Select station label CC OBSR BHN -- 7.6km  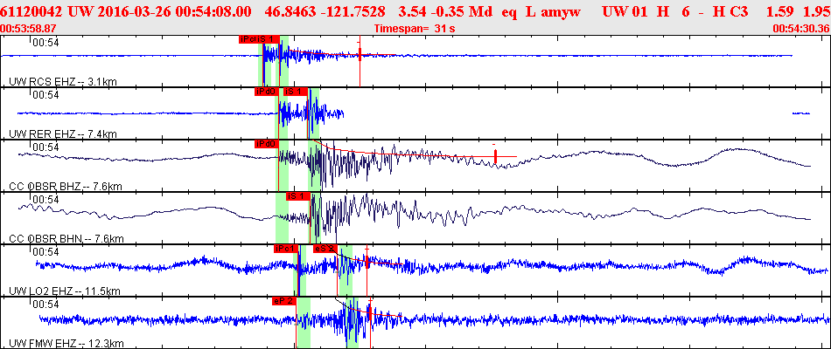pos(66,239)
